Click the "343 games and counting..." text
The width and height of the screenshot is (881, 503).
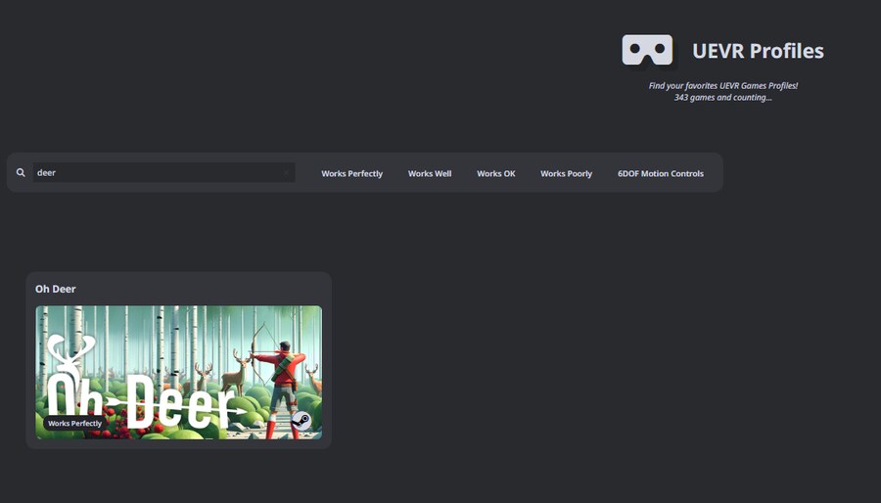[x=722, y=98]
